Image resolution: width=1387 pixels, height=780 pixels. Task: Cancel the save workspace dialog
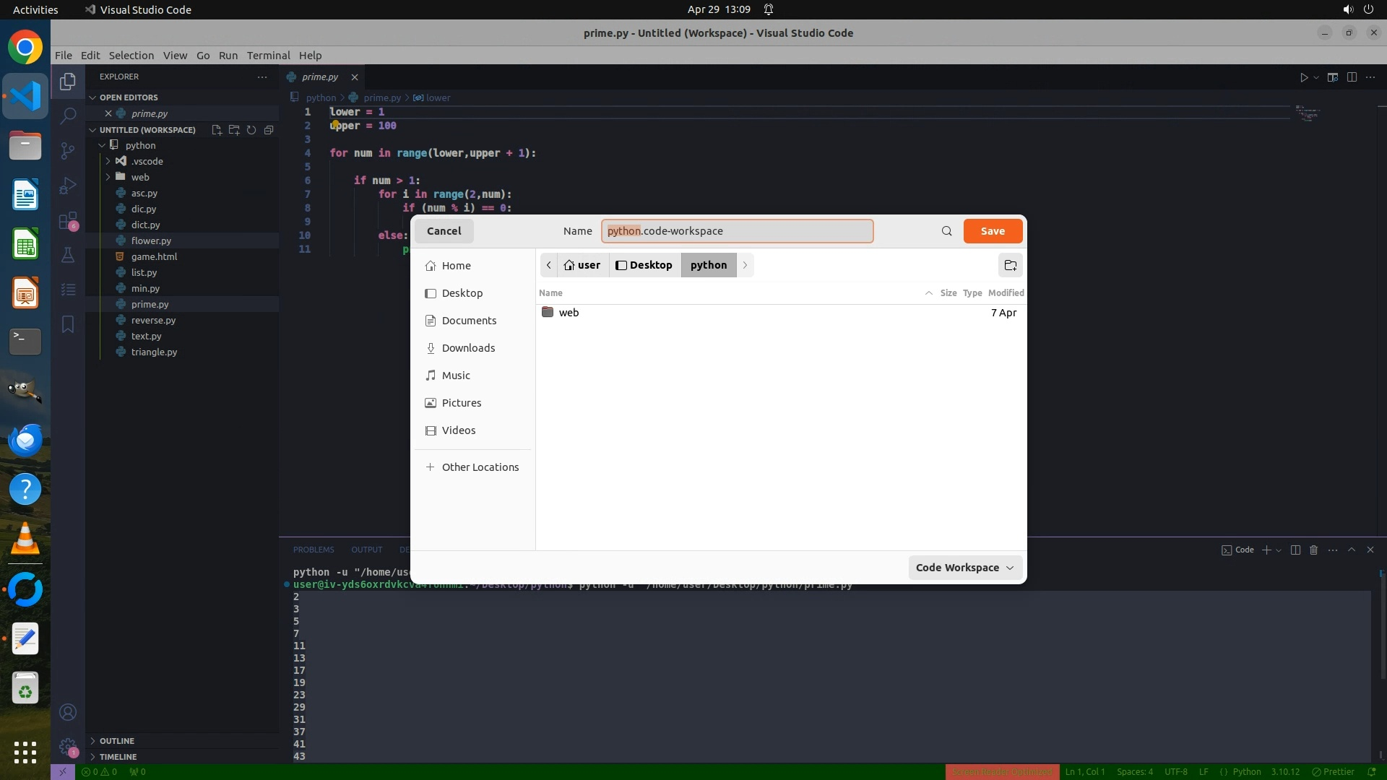pyautogui.click(x=444, y=231)
